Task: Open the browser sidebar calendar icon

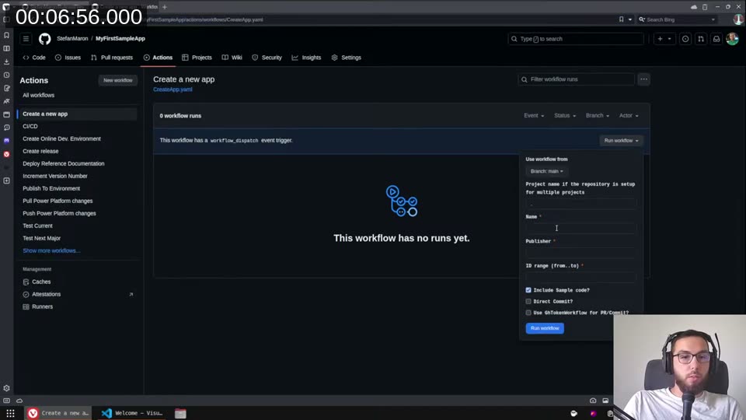Action: 7,115
